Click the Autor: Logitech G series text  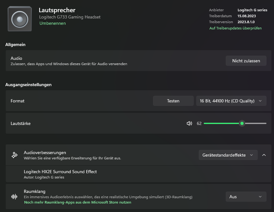click(44, 177)
